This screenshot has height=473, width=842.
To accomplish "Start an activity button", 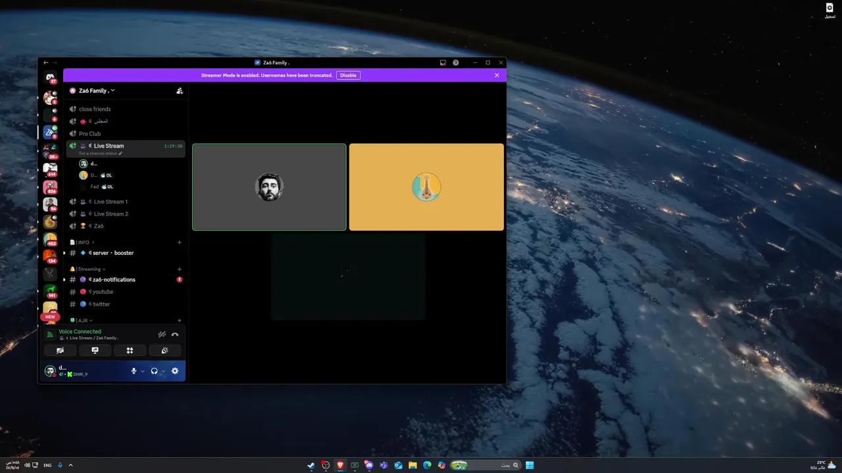I will click(x=130, y=351).
